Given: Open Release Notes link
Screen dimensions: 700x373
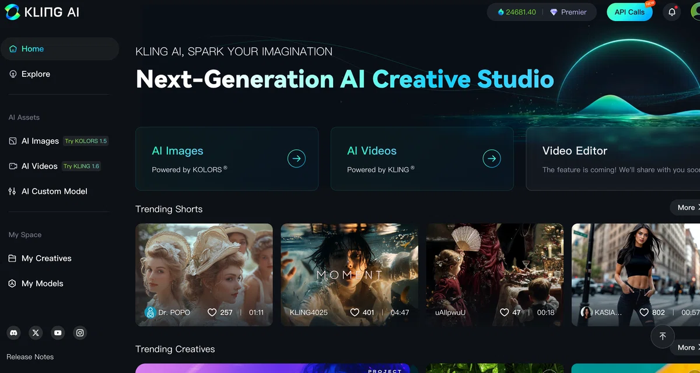Looking at the screenshot, I should tap(30, 357).
